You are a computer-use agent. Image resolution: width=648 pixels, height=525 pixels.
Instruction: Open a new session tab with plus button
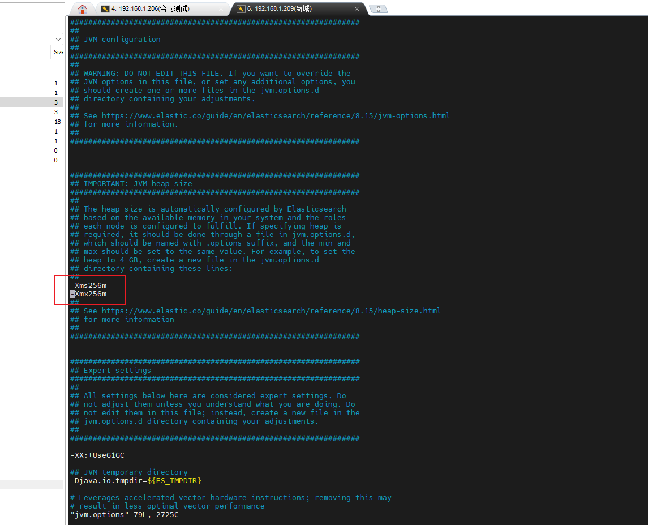click(x=378, y=8)
